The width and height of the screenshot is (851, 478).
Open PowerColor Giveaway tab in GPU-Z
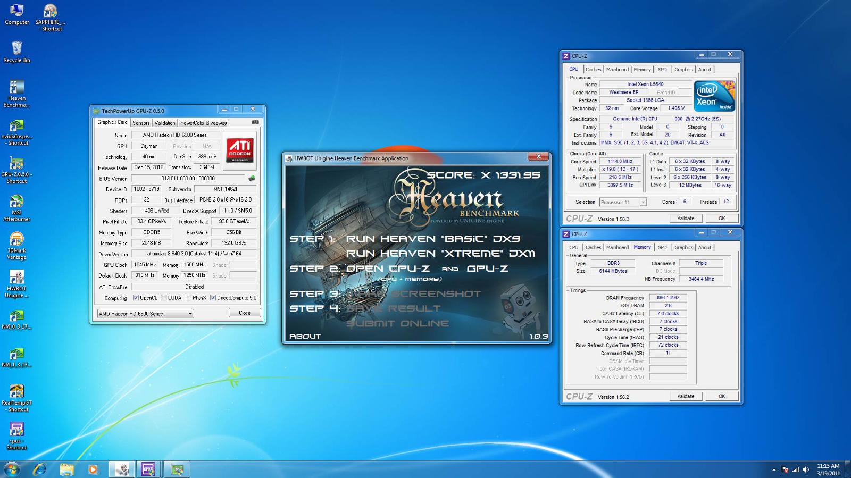click(x=204, y=123)
